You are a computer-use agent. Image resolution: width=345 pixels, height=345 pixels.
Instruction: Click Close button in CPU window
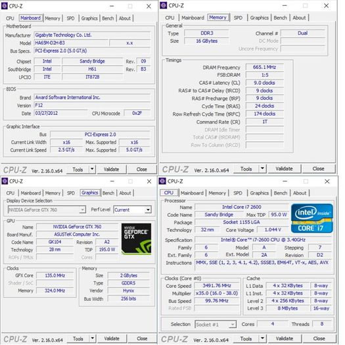(319, 338)
